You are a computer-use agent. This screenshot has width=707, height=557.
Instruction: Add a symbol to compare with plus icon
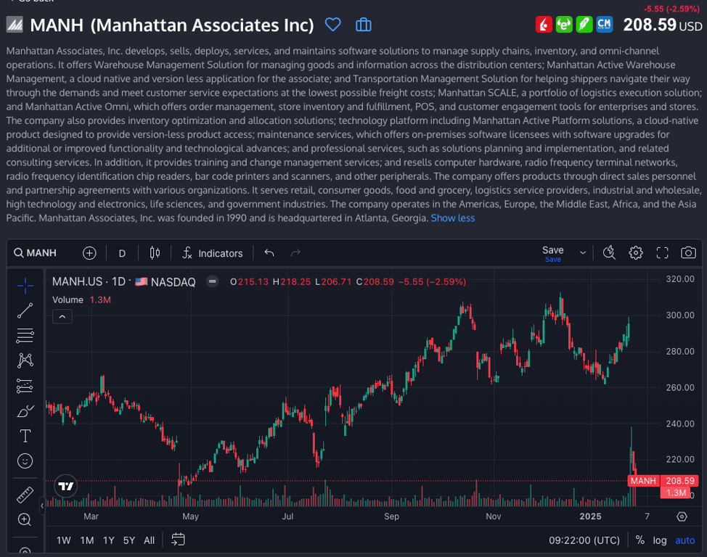tap(89, 253)
